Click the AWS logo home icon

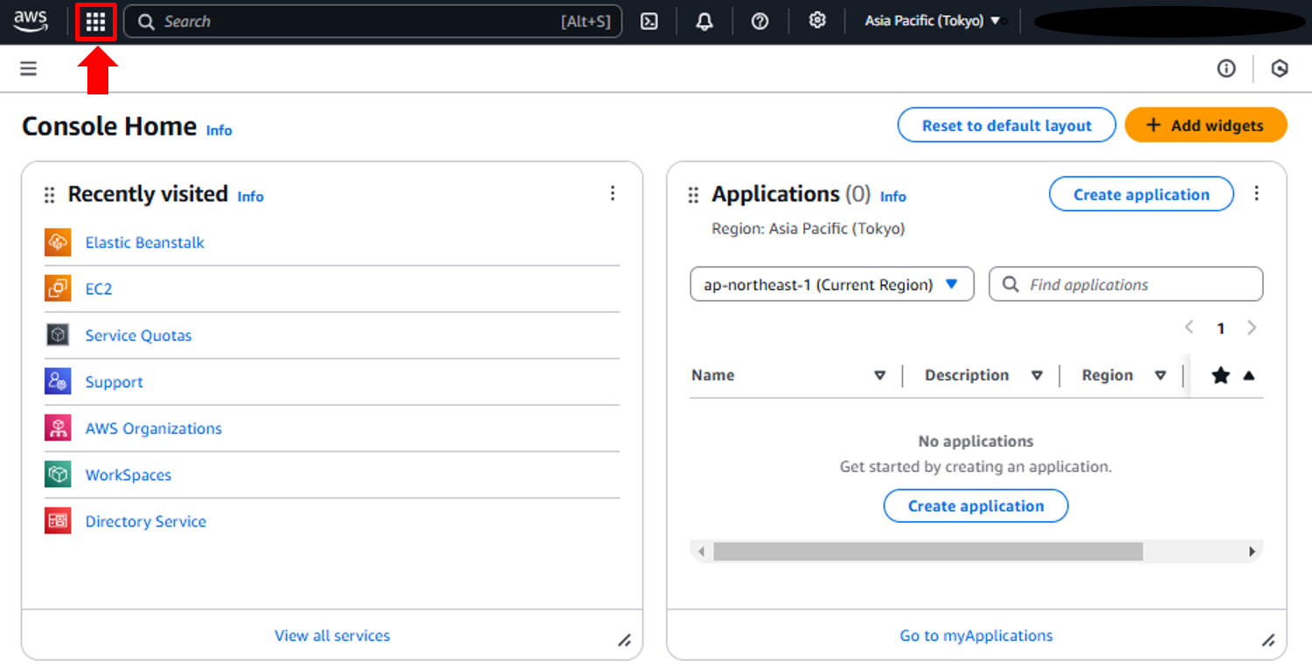point(31,21)
